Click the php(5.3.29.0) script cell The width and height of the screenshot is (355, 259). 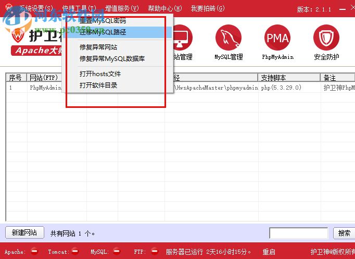point(281,88)
